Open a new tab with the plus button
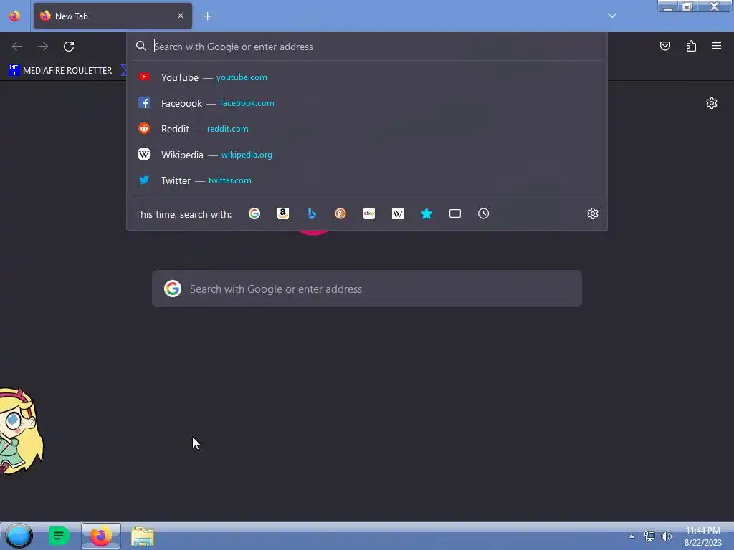Screen dimensions: 734x550 (x=207, y=16)
